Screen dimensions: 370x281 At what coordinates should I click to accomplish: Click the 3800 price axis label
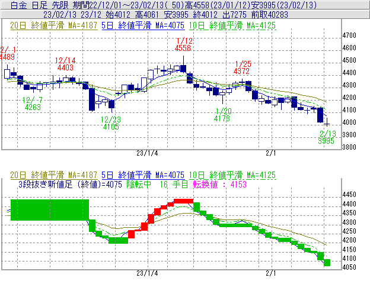click(349, 147)
